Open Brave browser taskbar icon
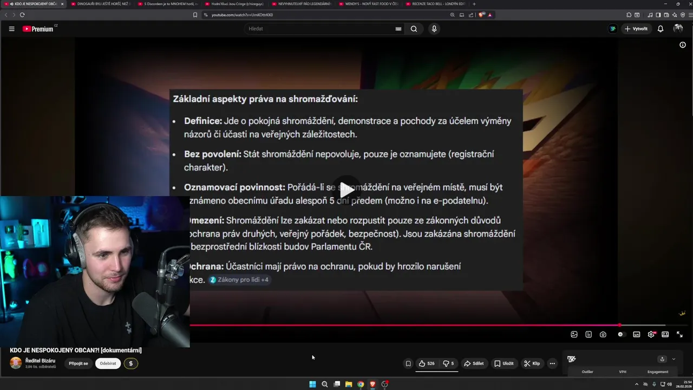The image size is (693, 390). click(x=372, y=384)
